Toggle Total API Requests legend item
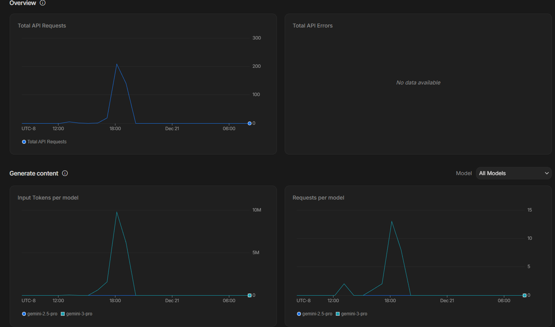Viewport: 555px width, 327px height. click(x=44, y=142)
